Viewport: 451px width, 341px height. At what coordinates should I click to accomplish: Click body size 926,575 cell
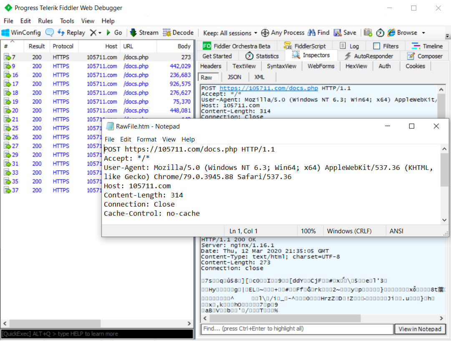(180, 84)
